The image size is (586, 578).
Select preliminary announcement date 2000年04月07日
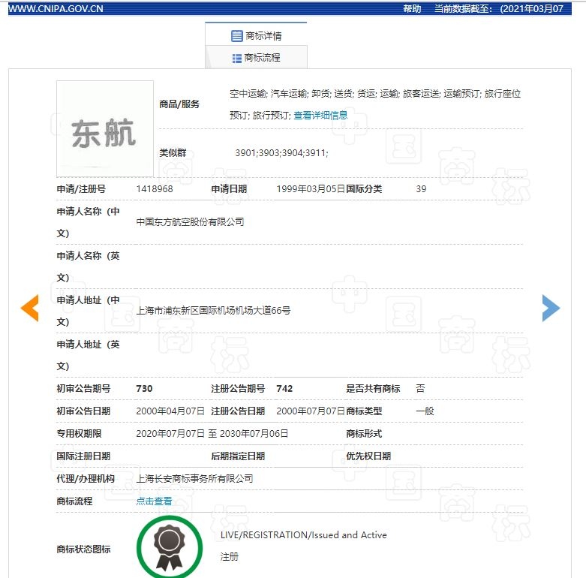click(x=170, y=411)
